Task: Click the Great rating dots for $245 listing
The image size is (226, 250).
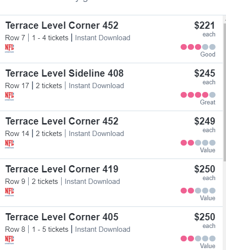Action: (198, 95)
